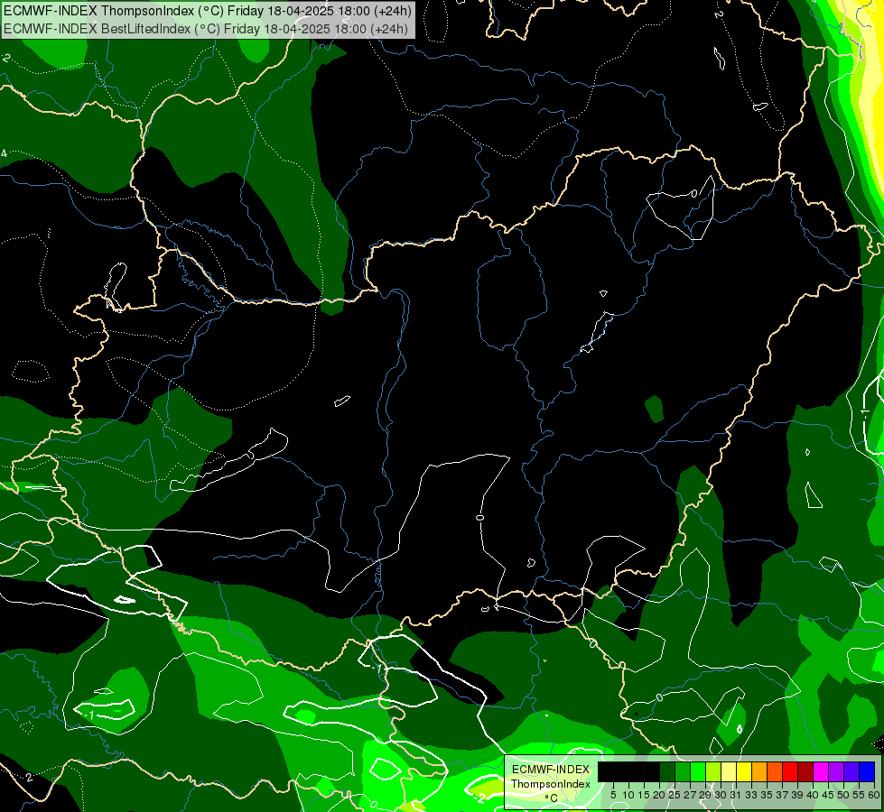
Task: Select the bright red legend swatch
Action: pos(790,771)
